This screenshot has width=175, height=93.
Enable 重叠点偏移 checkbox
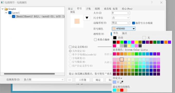[x=95, y=40]
